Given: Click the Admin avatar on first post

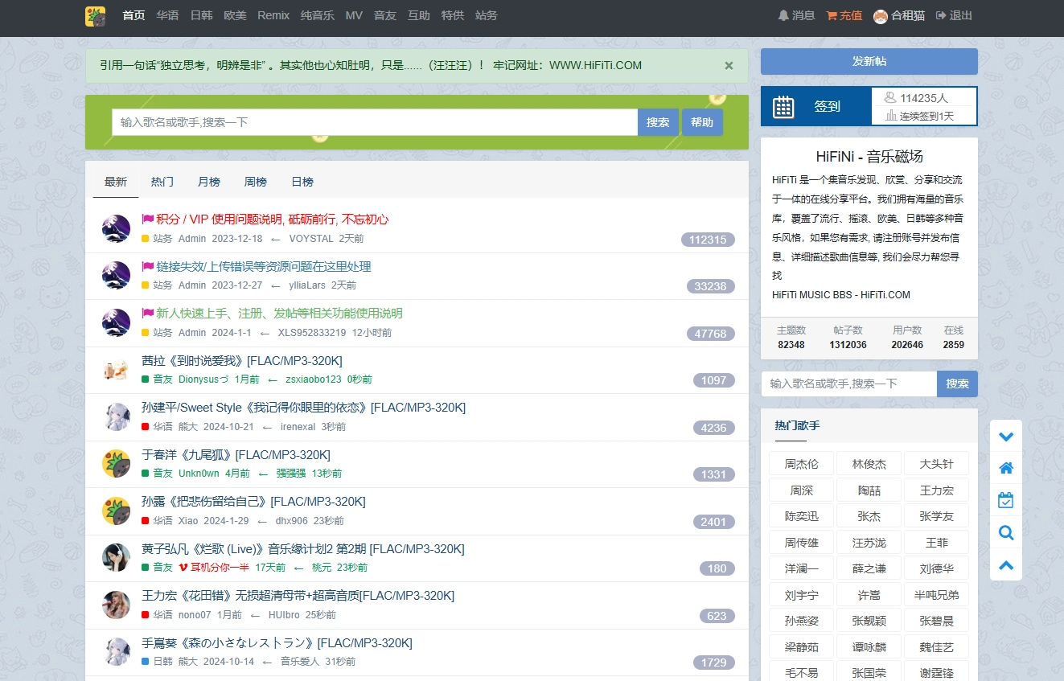Looking at the screenshot, I should coord(116,228).
